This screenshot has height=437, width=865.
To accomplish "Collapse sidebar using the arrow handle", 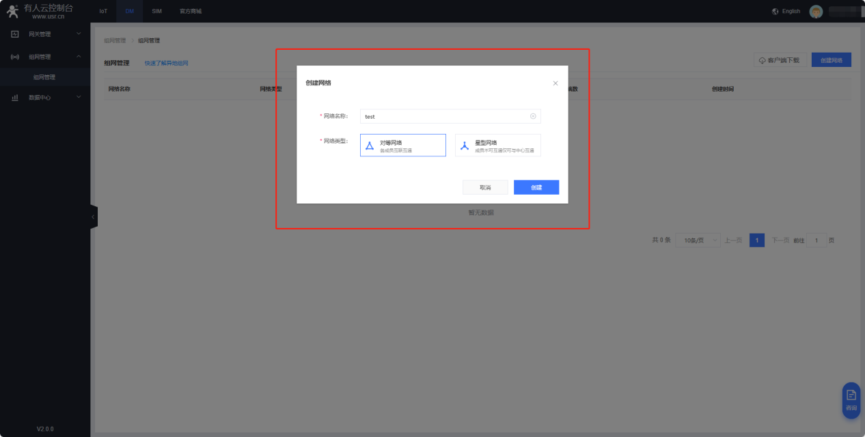I will click(x=94, y=217).
